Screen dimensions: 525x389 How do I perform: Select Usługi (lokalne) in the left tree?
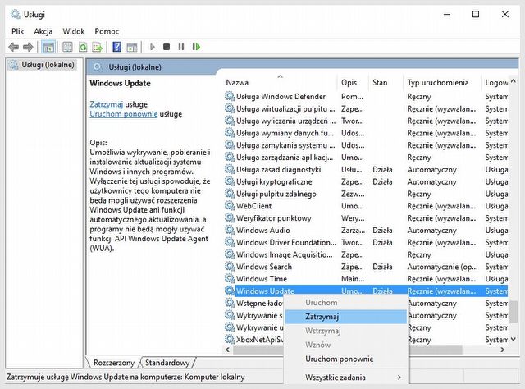point(43,65)
